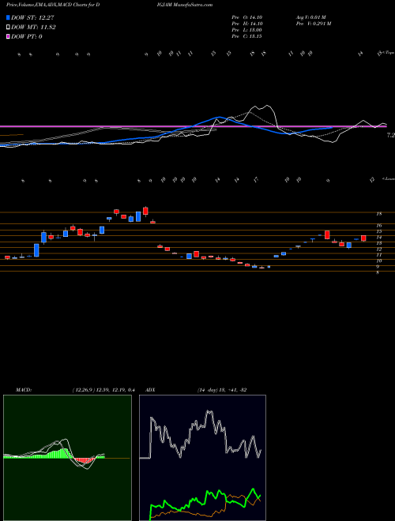Click the white DOW MT legend swatch
The width and height of the screenshot is (395, 521).
coord(8,28)
